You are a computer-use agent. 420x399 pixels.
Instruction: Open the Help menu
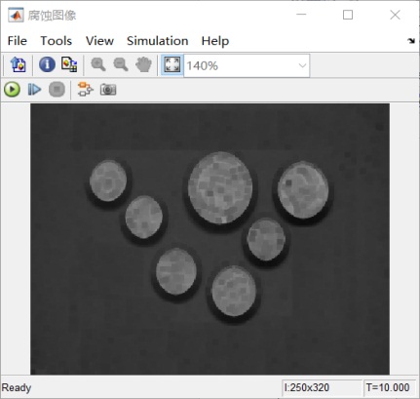(x=215, y=41)
